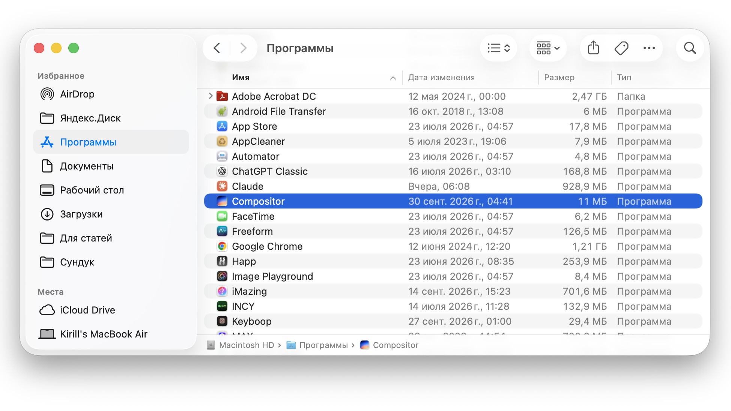Open the More actions ellipsis menu
Image resolution: width=731 pixels, height=411 pixels.
pos(649,48)
